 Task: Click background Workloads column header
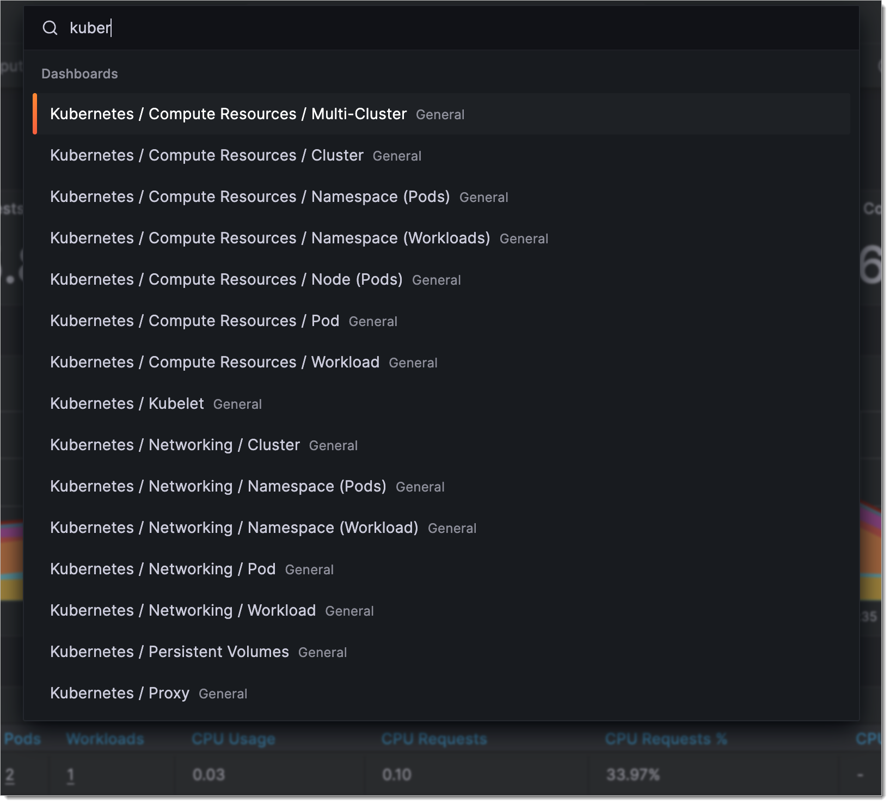click(x=105, y=739)
